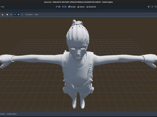The image size is (157, 117).
Task: Open the AssetLib workspace
Action: point(91,7)
